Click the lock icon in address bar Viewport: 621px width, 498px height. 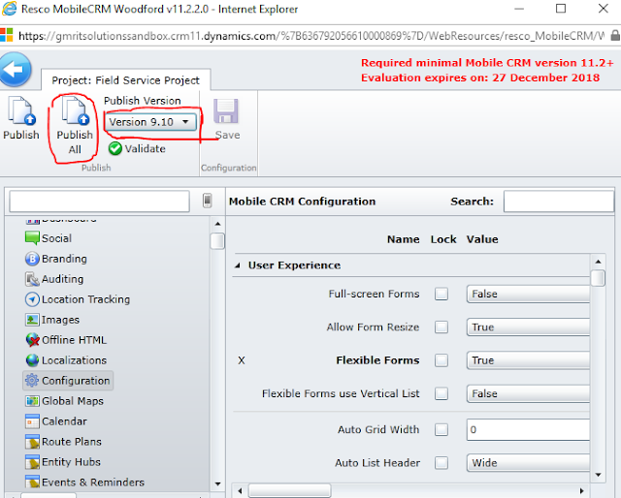coord(615,36)
